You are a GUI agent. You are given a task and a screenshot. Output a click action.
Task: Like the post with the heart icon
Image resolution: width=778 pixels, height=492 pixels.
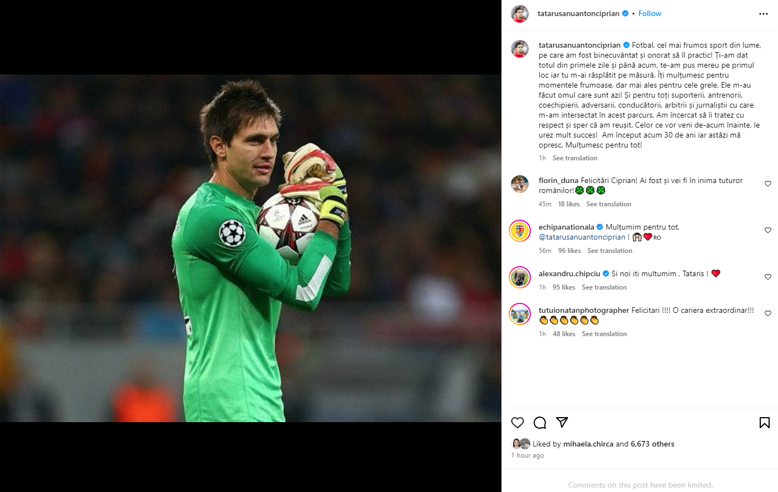coord(518,423)
